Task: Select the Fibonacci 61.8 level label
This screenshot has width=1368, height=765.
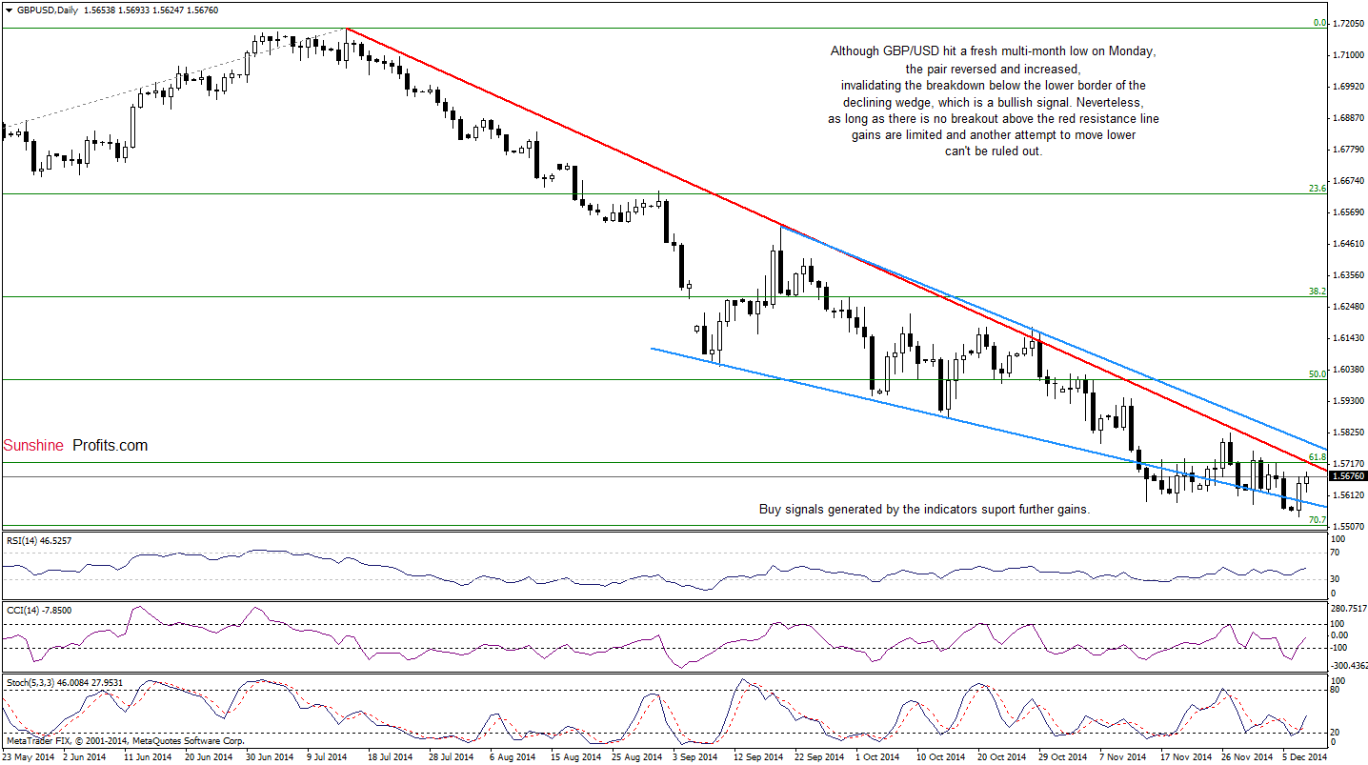Action: point(1318,457)
